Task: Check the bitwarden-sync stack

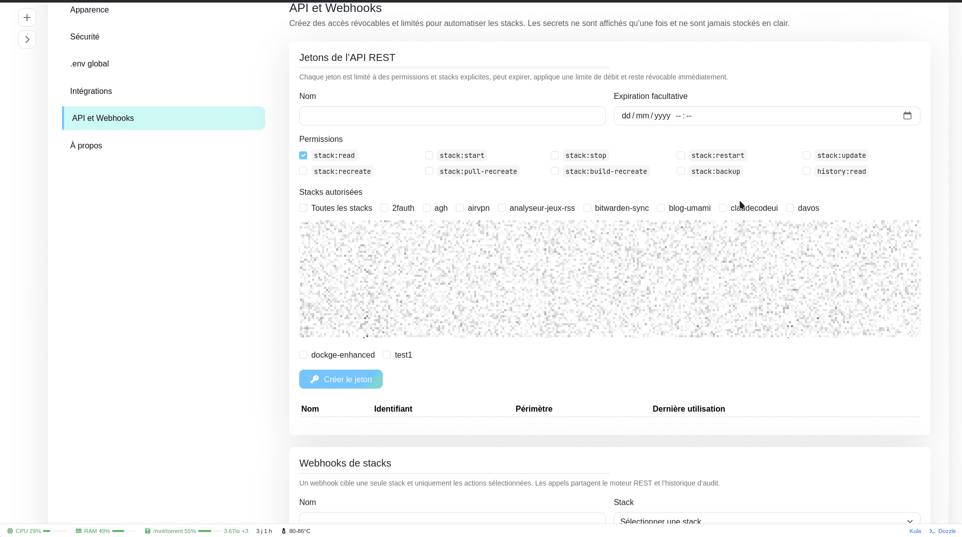Action: click(587, 208)
